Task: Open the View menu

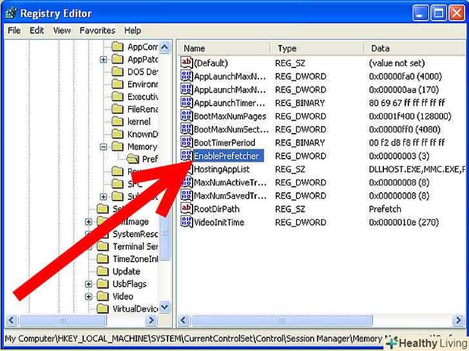Action: coord(62,30)
